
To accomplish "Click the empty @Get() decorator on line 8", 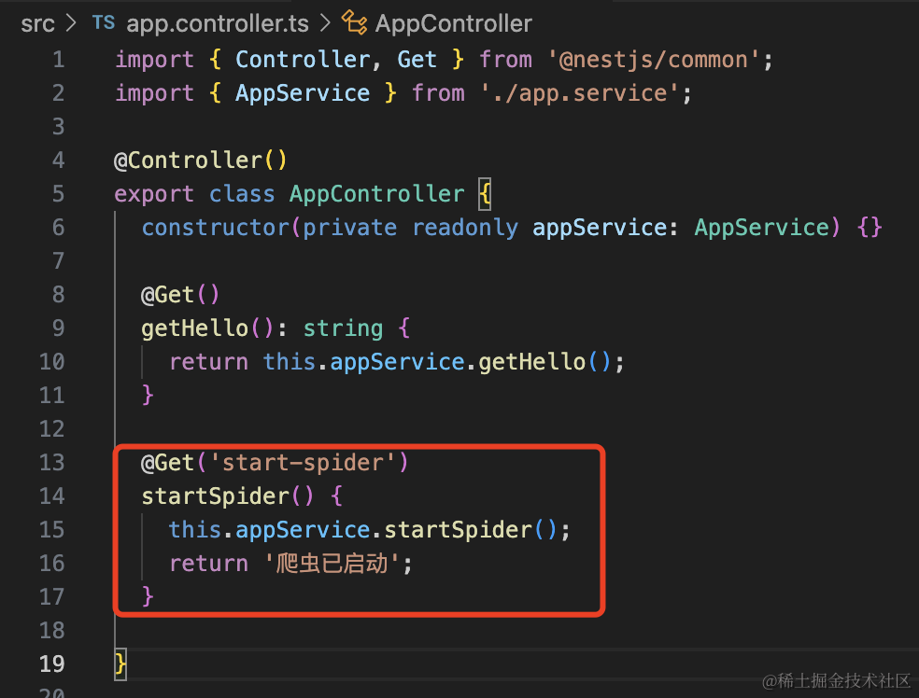I will click(x=180, y=295).
